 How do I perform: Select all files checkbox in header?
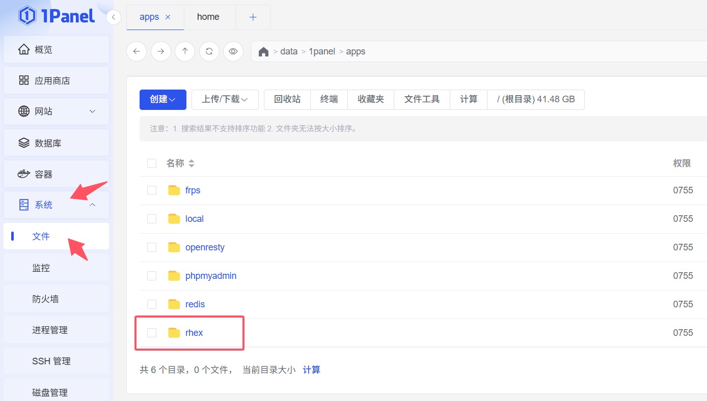click(152, 163)
